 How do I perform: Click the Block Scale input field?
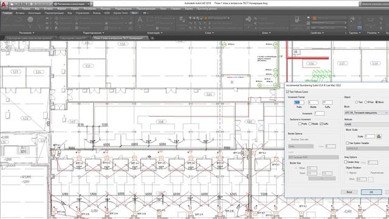click(370, 136)
